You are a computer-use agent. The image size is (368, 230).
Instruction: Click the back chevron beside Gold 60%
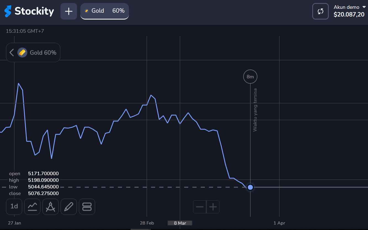[12, 52]
